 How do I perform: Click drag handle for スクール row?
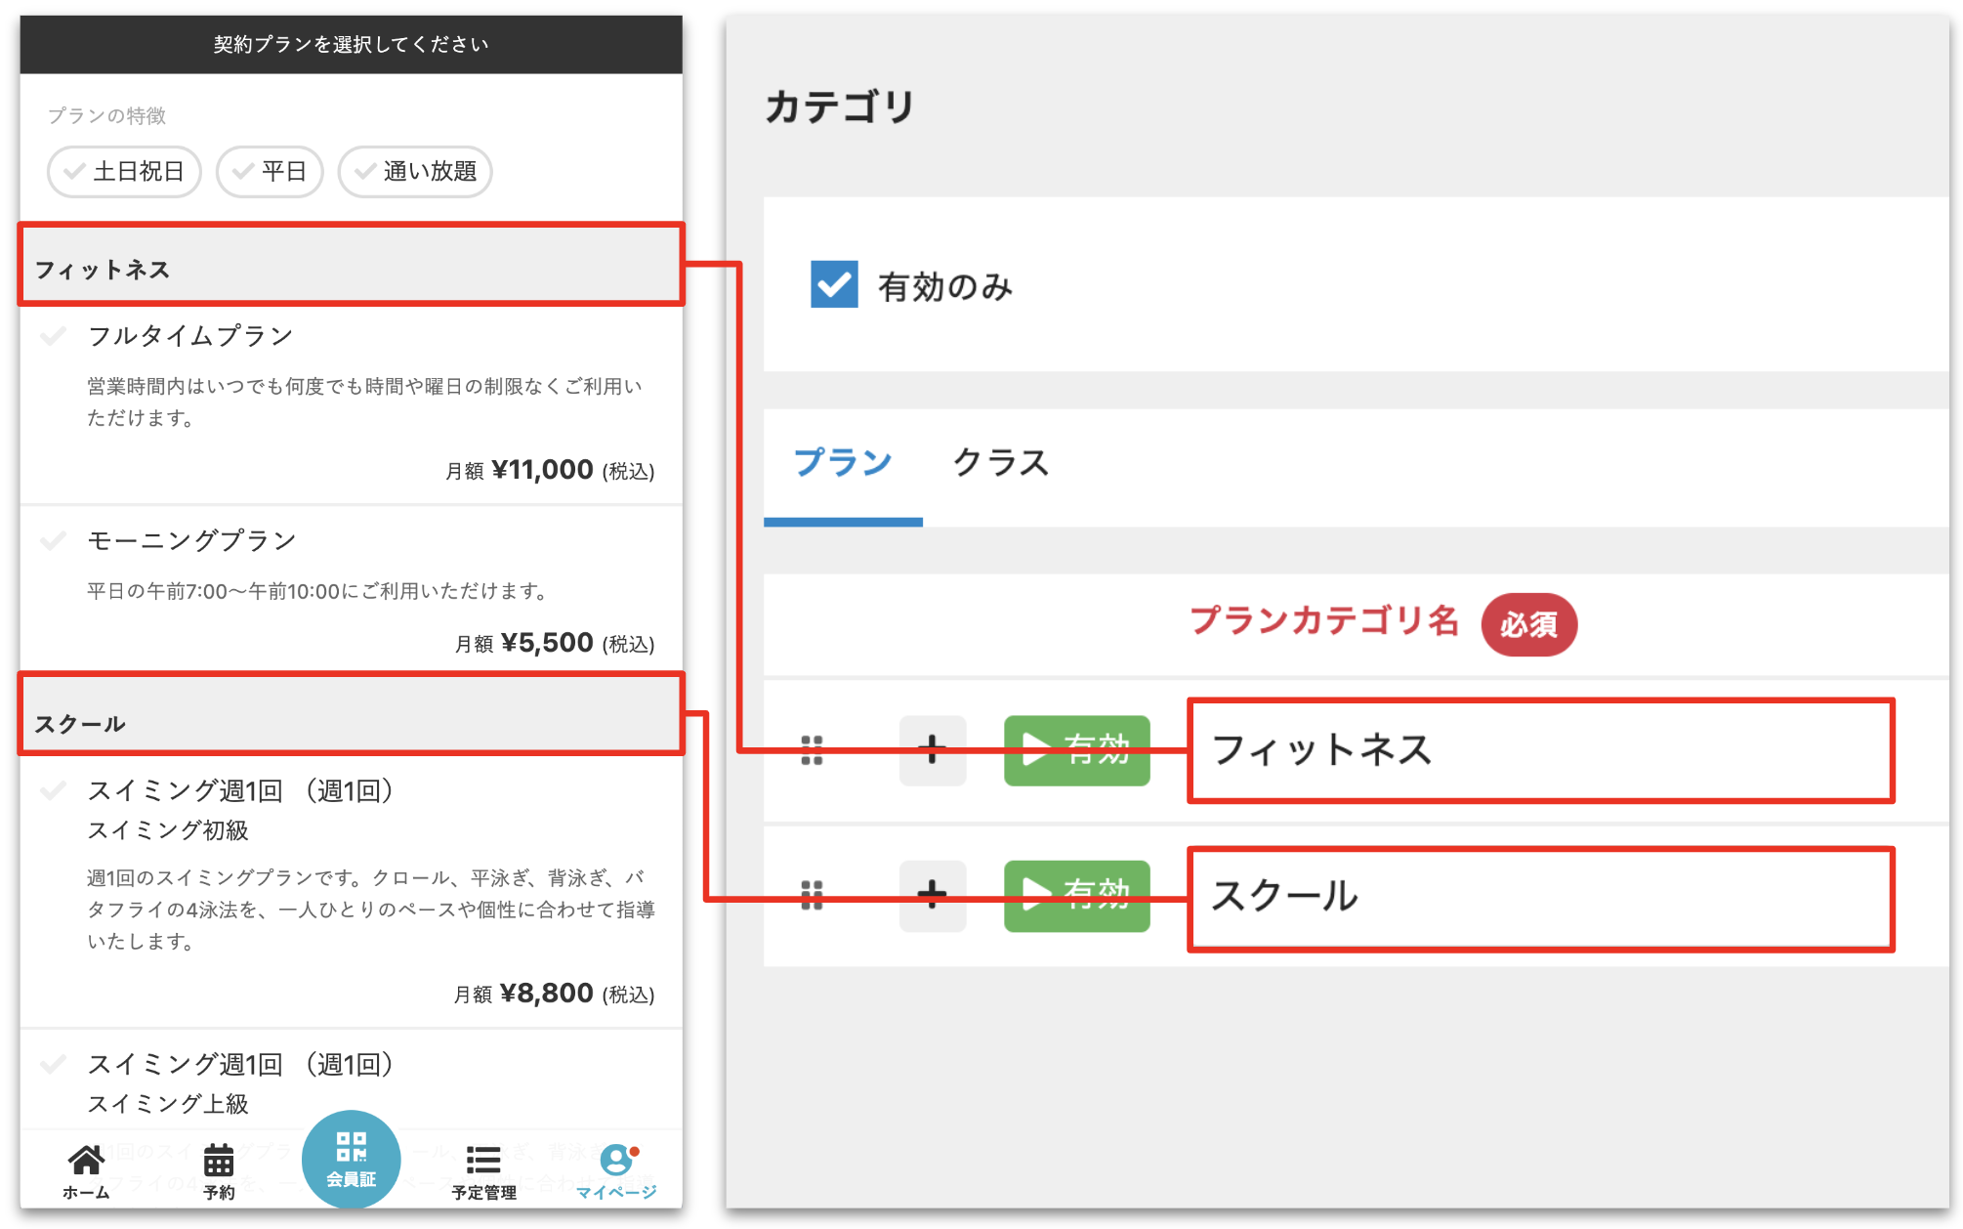click(x=812, y=895)
